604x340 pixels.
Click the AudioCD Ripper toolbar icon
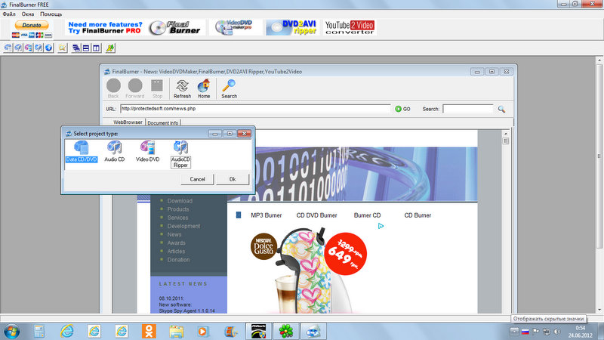pyautogui.click(x=39, y=48)
